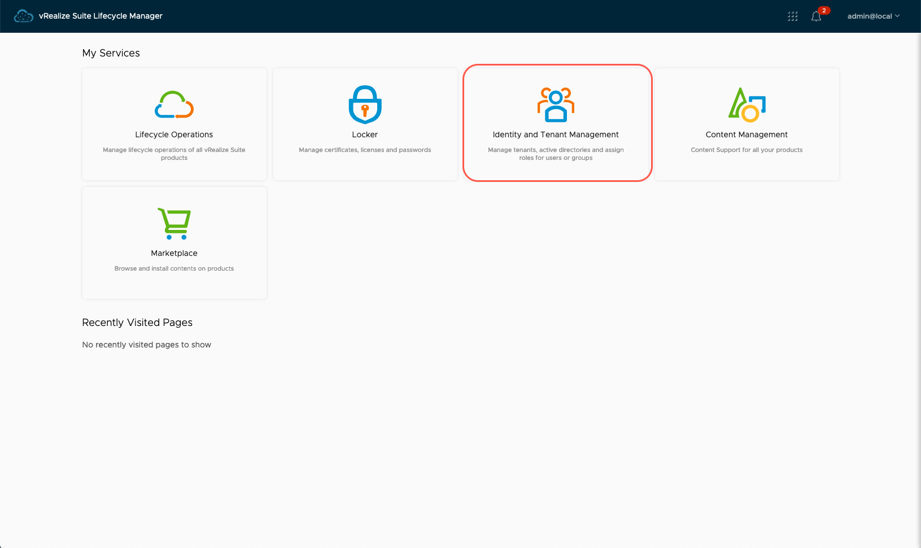This screenshot has width=921, height=548.
Task: Open the apps grid switcher icon
Action: point(792,16)
